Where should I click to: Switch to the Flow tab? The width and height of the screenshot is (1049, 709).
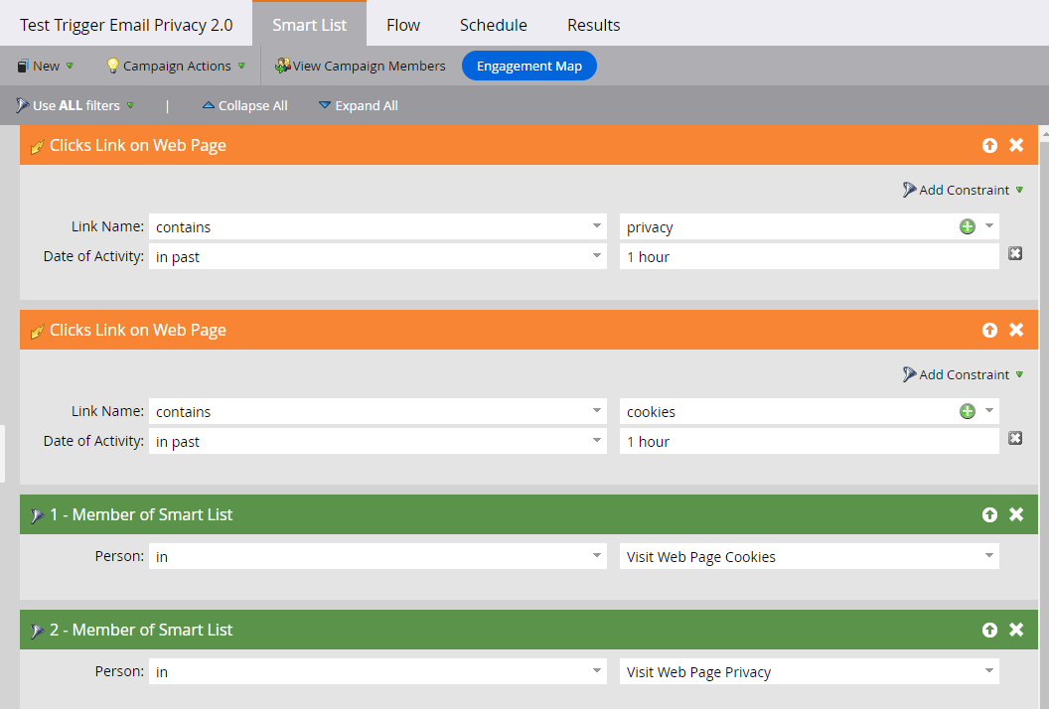click(x=403, y=25)
